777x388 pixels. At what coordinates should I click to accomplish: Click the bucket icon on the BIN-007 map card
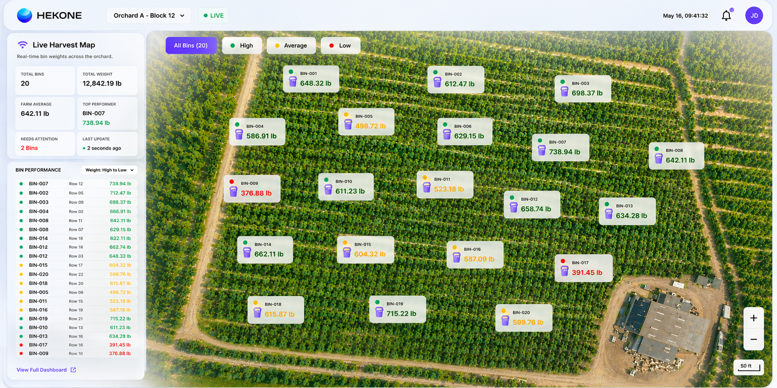click(542, 150)
